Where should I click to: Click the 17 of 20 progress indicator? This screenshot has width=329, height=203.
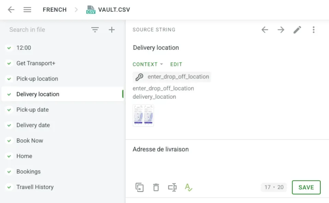tap(273, 187)
